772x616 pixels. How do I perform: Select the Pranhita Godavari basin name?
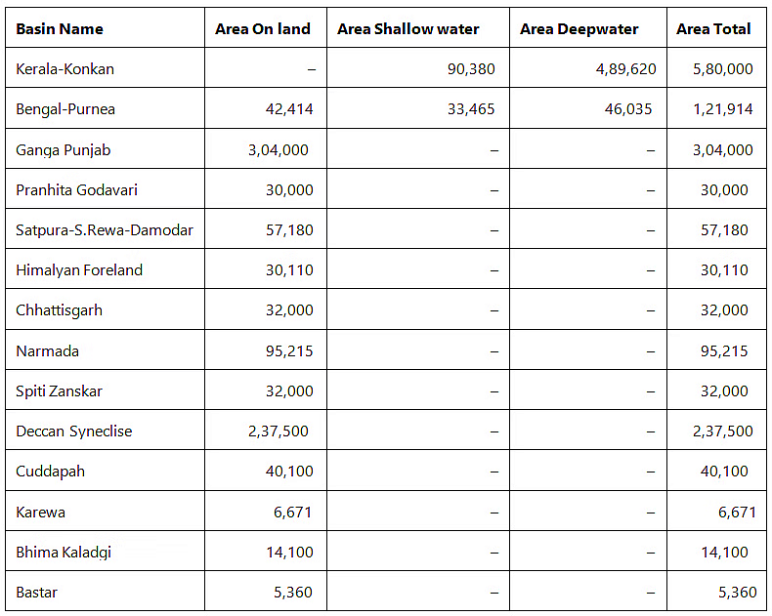pyautogui.click(x=79, y=189)
